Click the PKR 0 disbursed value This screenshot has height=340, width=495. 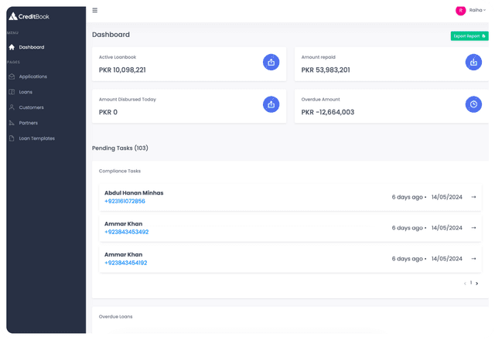click(108, 112)
